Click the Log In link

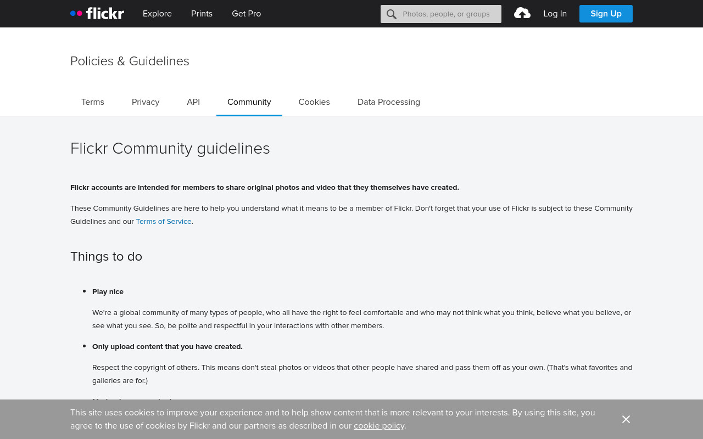(x=555, y=14)
